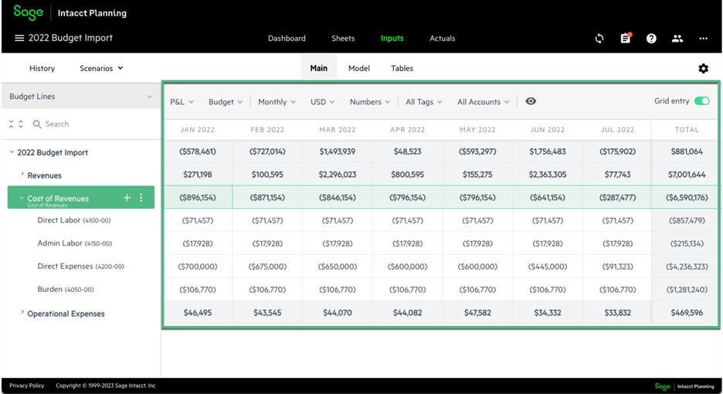Open the three-dot overflow menu in header
The height and width of the screenshot is (394, 723).
pyautogui.click(x=703, y=39)
